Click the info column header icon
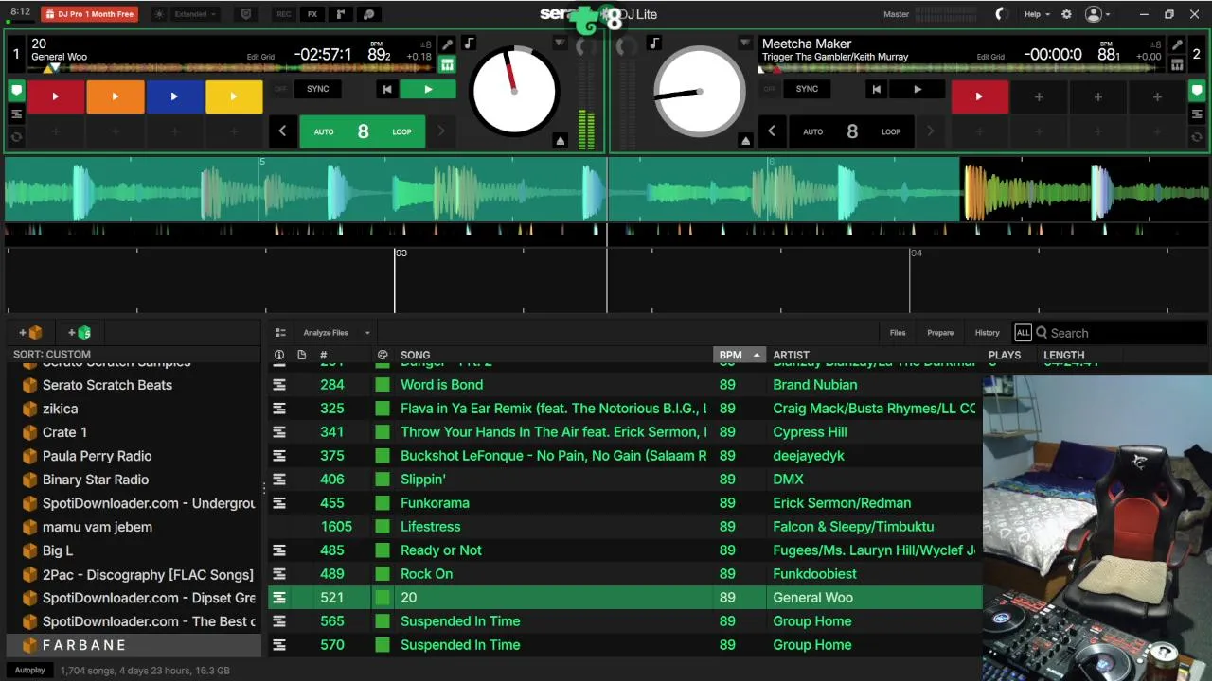The width and height of the screenshot is (1212, 681). click(278, 355)
